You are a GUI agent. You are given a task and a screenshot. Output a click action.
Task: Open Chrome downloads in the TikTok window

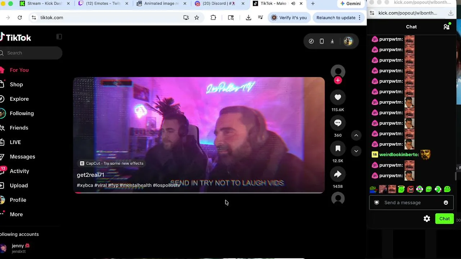[249, 18]
